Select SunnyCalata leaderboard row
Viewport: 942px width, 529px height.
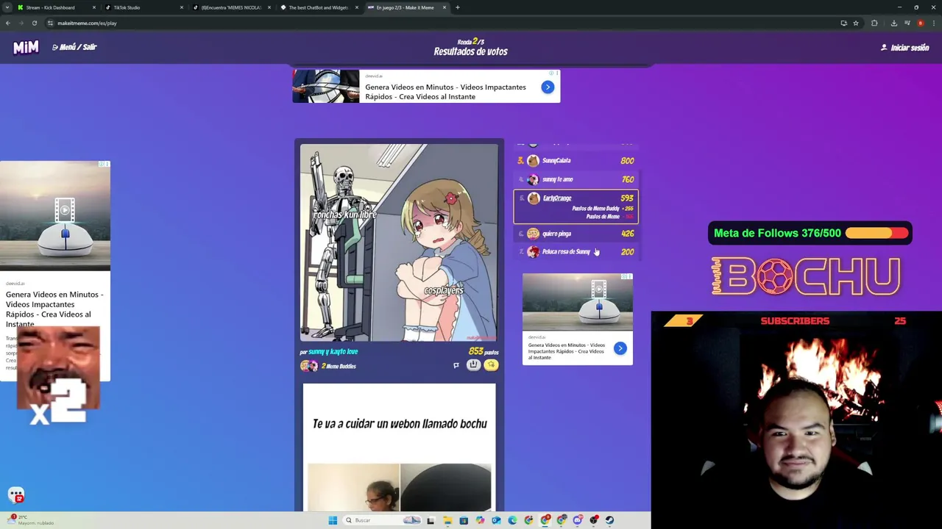point(576,160)
